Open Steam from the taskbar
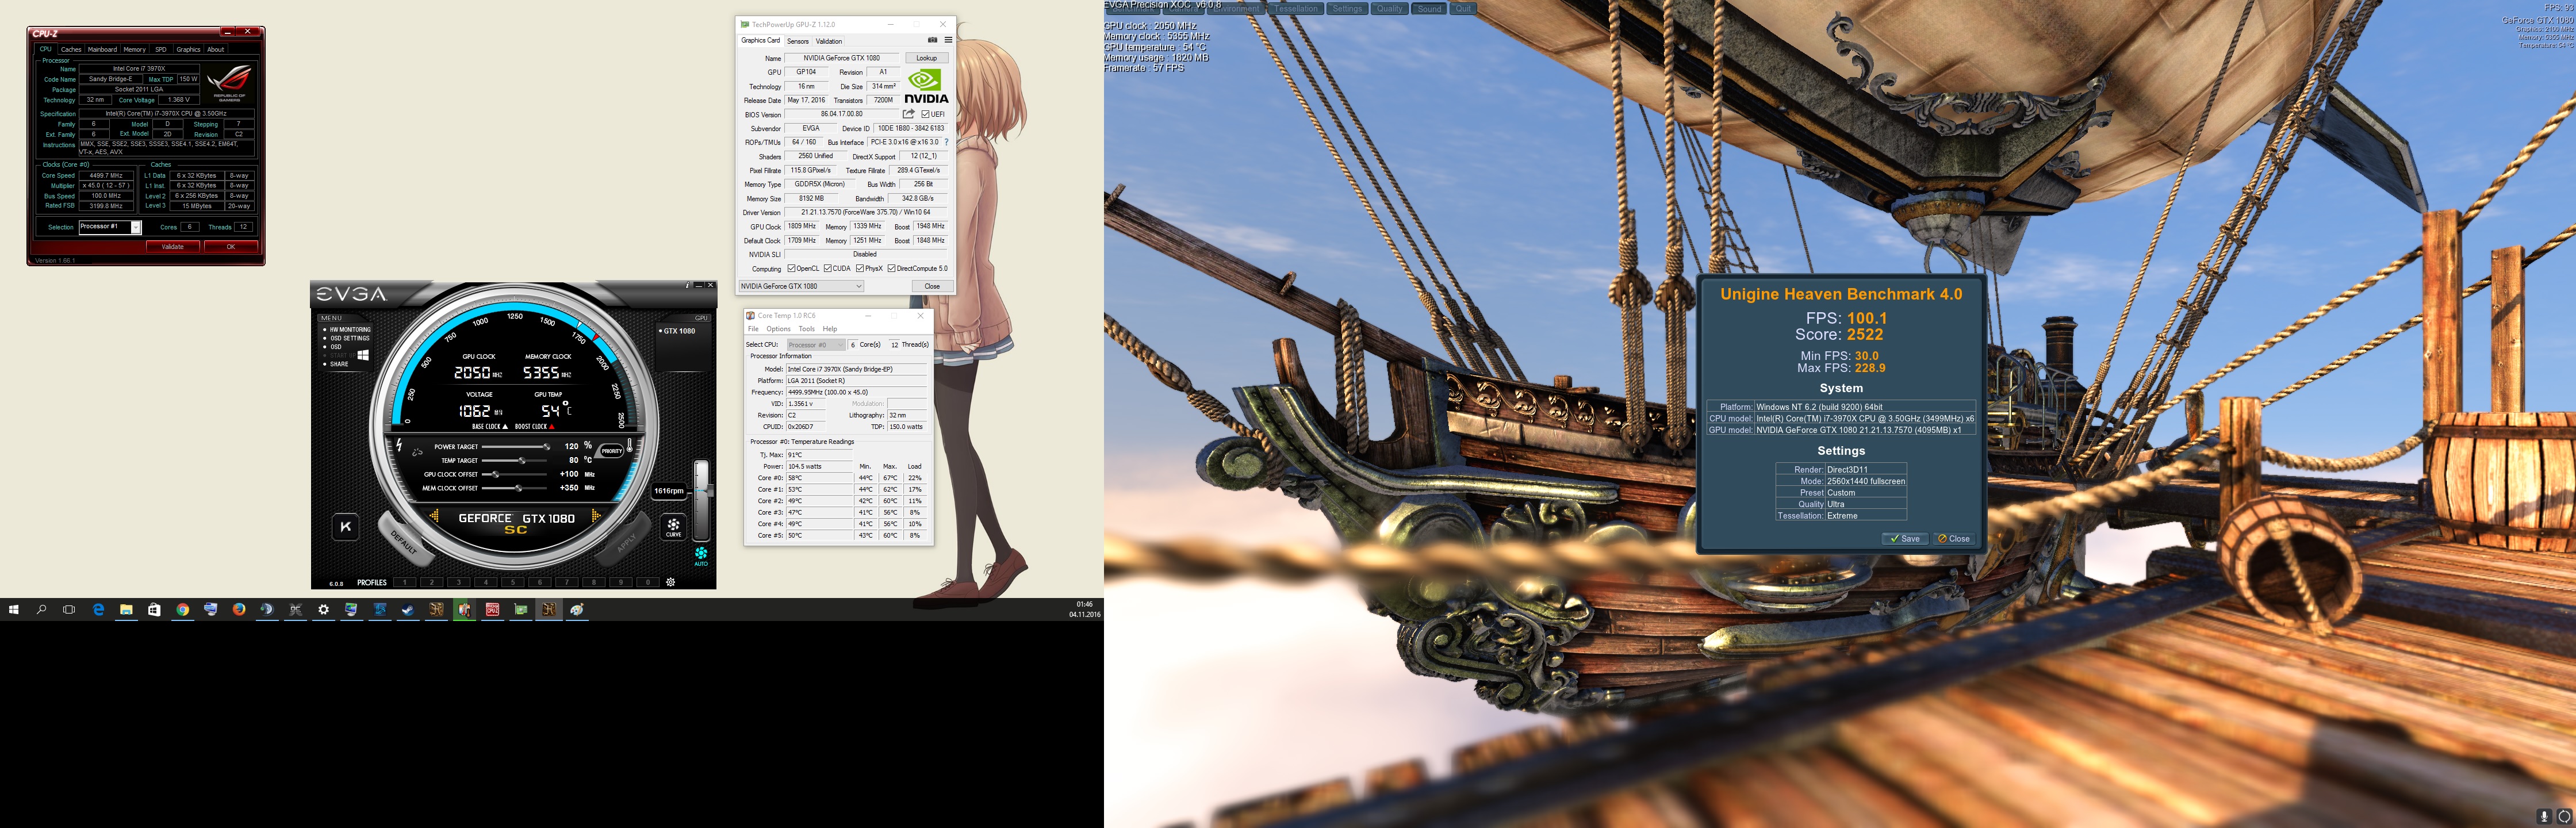2576x828 pixels. coord(408,609)
